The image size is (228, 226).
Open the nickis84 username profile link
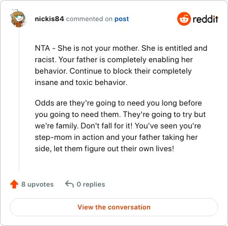click(x=50, y=19)
